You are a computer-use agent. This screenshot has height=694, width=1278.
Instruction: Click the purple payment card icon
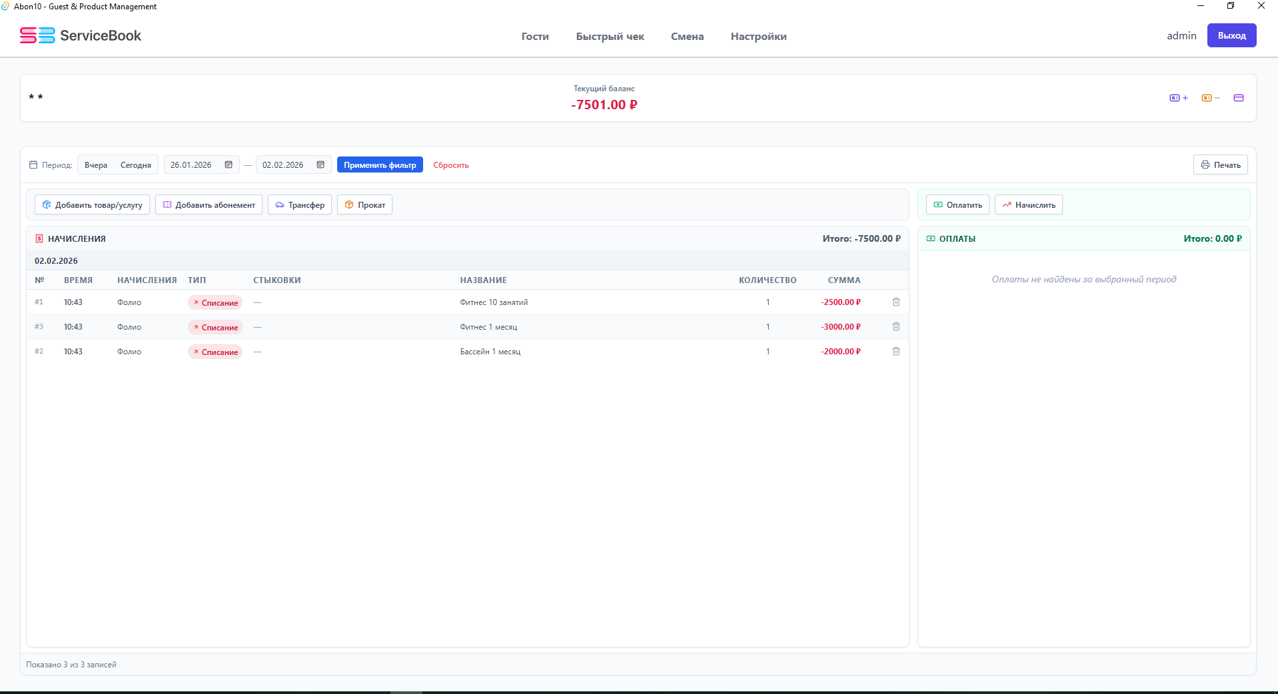point(1239,98)
